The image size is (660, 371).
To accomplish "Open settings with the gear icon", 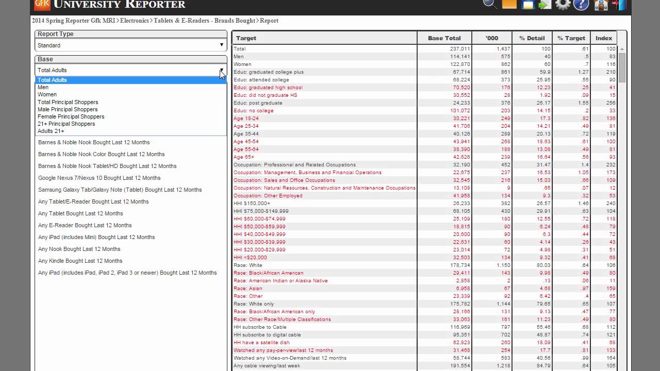I will 563,4.
